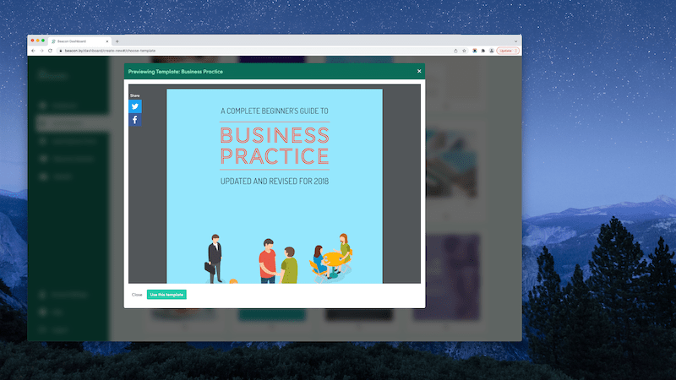This screenshot has height=380, width=676.
Task: Open a new browser tab
Action: pyautogui.click(x=117, y=41)
